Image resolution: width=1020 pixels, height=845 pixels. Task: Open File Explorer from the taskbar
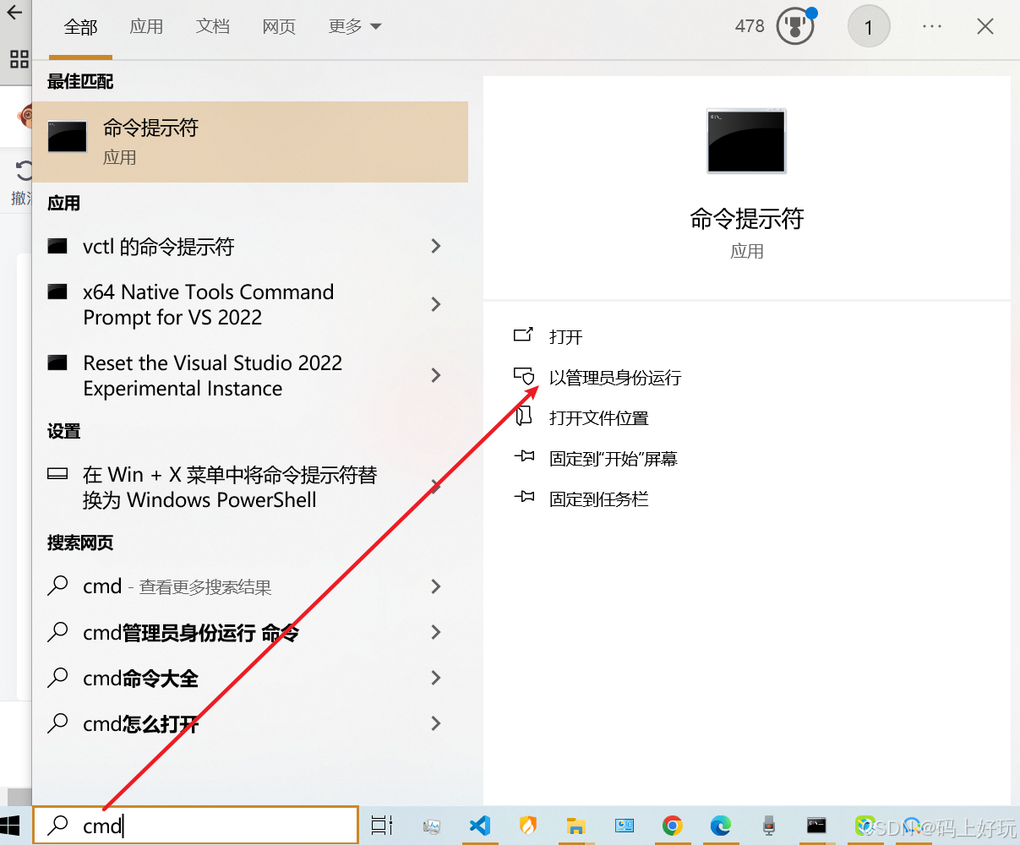click(575, 826)
